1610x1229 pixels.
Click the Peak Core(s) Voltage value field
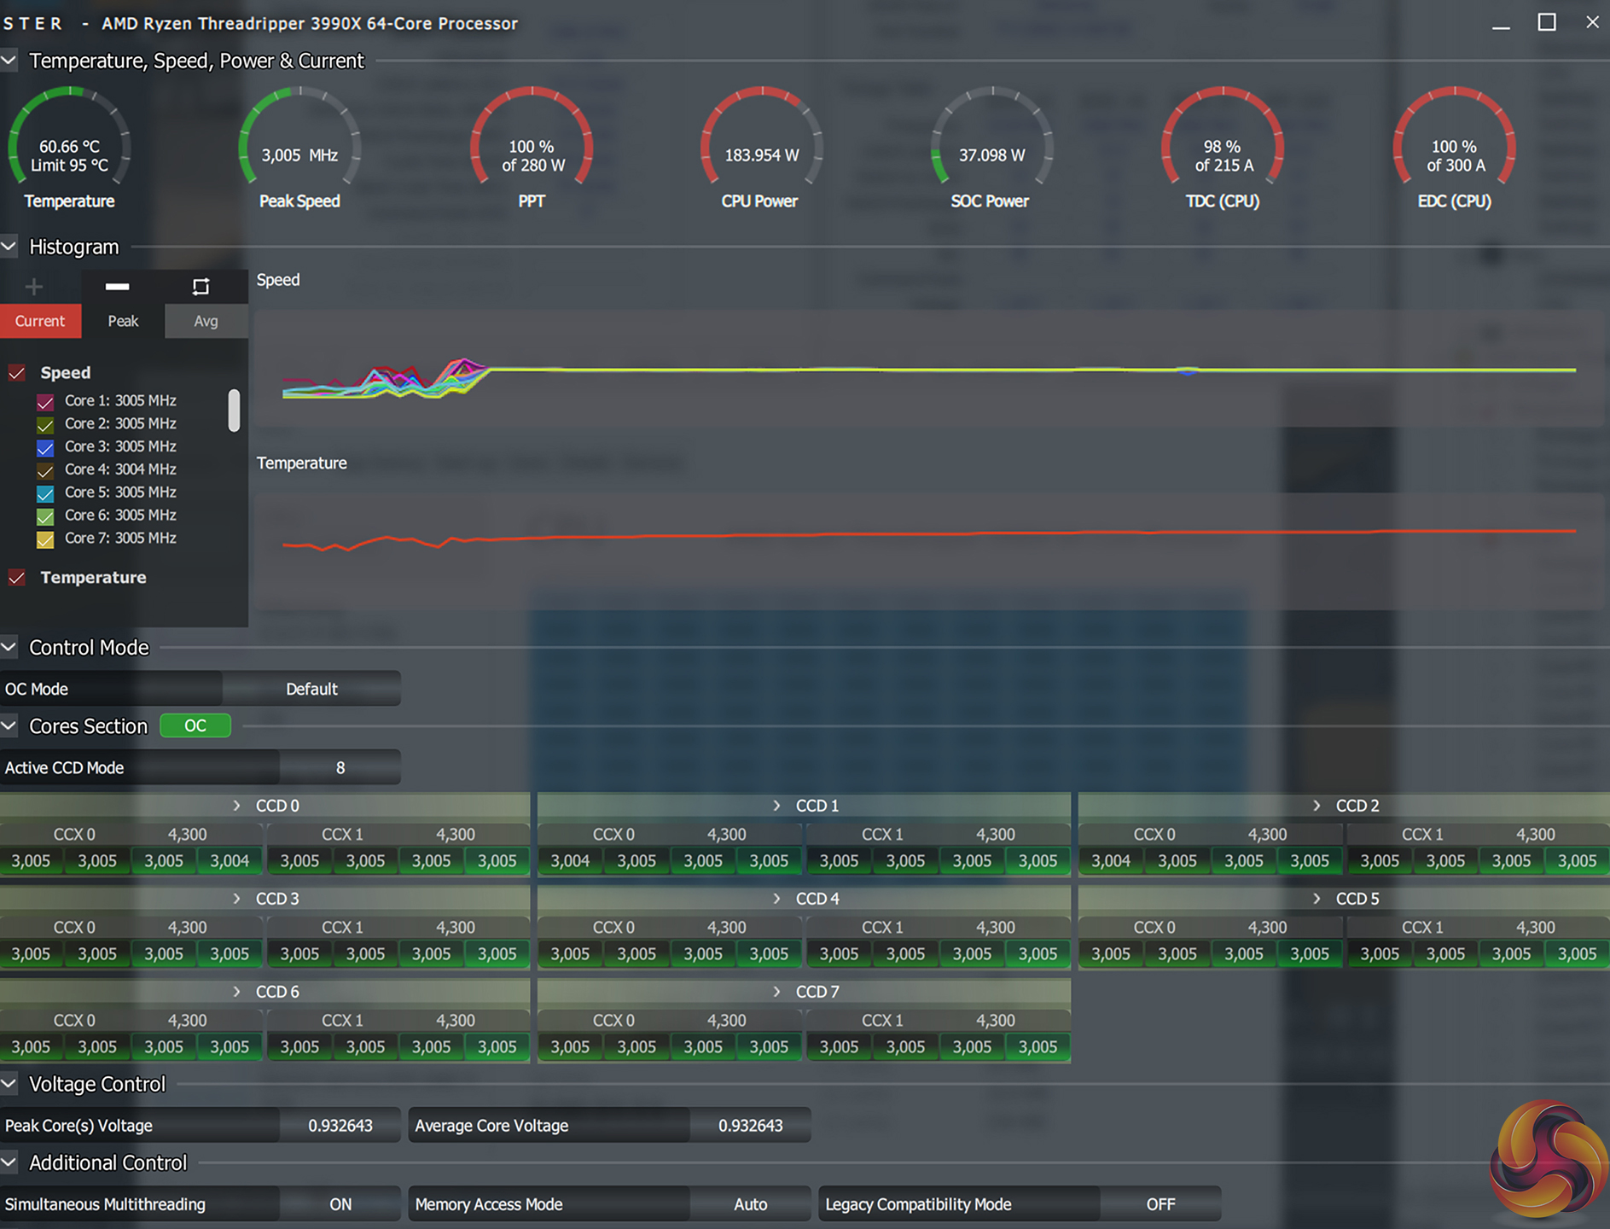tap(340, 1126)
